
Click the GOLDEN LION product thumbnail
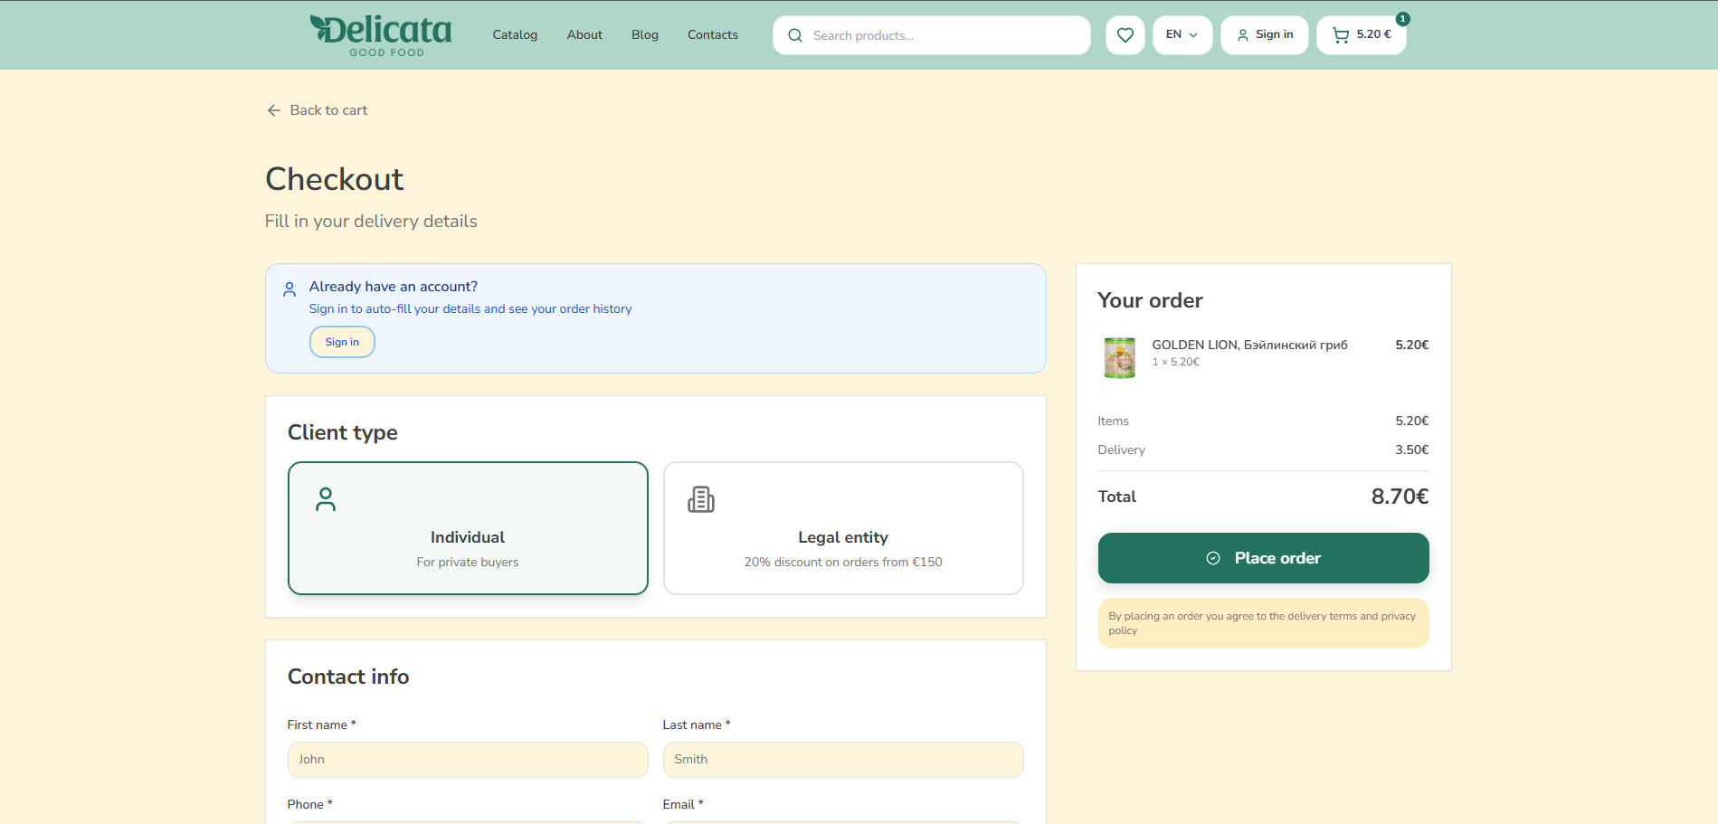coord(1119,357)
